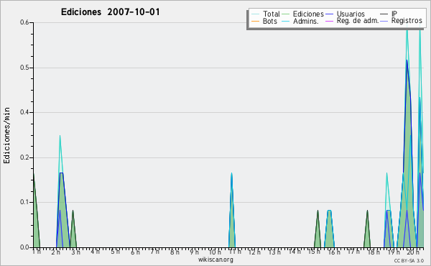Screen dimensions: 431x266
Task: Click the 17 h x-axis label
Action: (x=353, y=251)
